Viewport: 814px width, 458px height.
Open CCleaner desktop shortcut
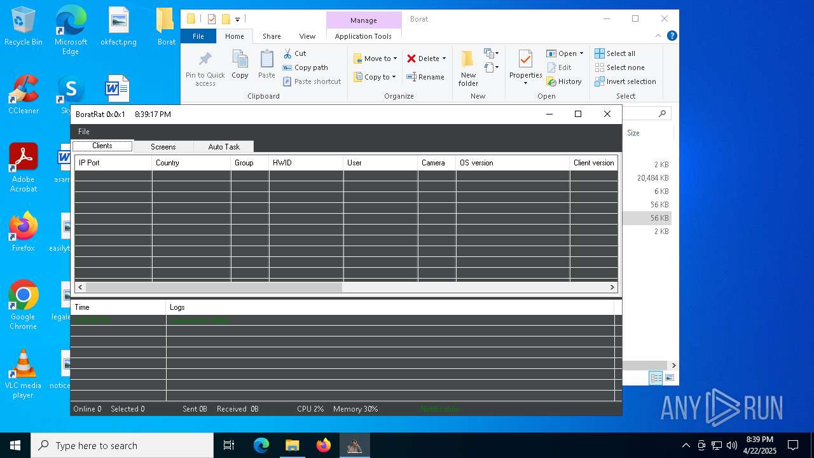pyautogui.click(x=24, y=95)
